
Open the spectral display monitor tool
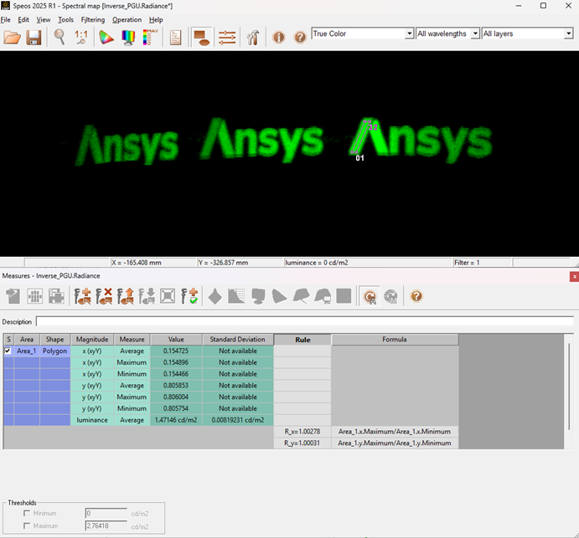128,38
